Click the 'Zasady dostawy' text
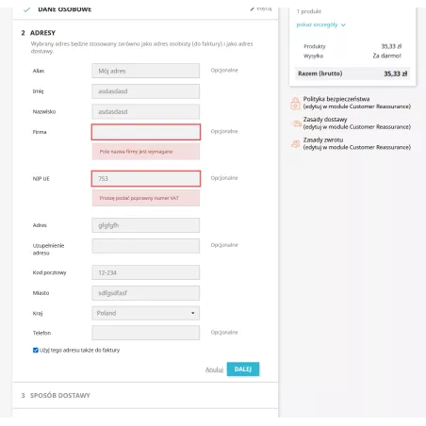The height and width of the screenshot is (426, 426). point(325,120)
